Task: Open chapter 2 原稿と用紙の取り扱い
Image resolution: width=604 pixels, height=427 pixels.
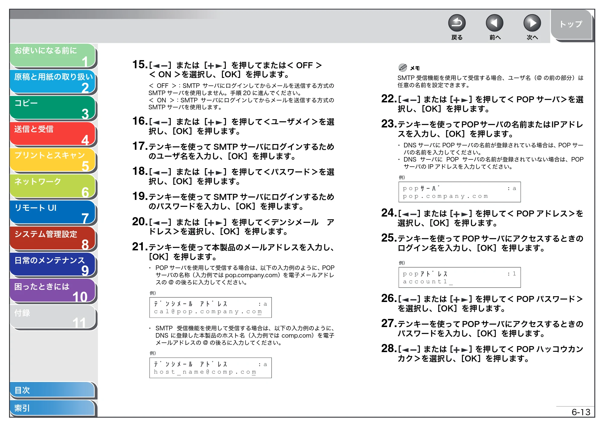Action: [53, 82]
